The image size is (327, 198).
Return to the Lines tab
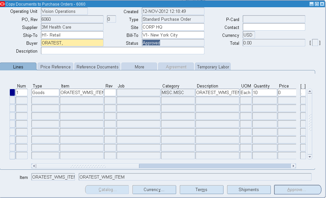coord(18,66)
